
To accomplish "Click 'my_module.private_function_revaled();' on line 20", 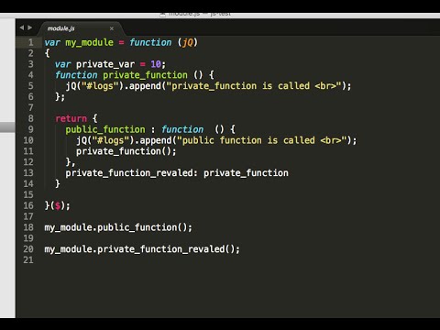I will (142, 249).
